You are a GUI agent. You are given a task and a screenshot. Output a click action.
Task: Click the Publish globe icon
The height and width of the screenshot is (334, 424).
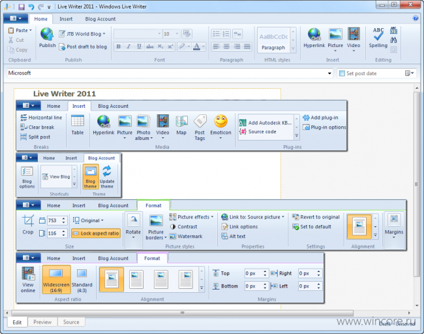click(47, 35)
